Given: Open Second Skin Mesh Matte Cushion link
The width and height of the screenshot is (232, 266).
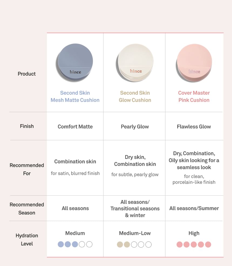Looking at the screenshot, I should pyautogui.click(x=75, y=96).
